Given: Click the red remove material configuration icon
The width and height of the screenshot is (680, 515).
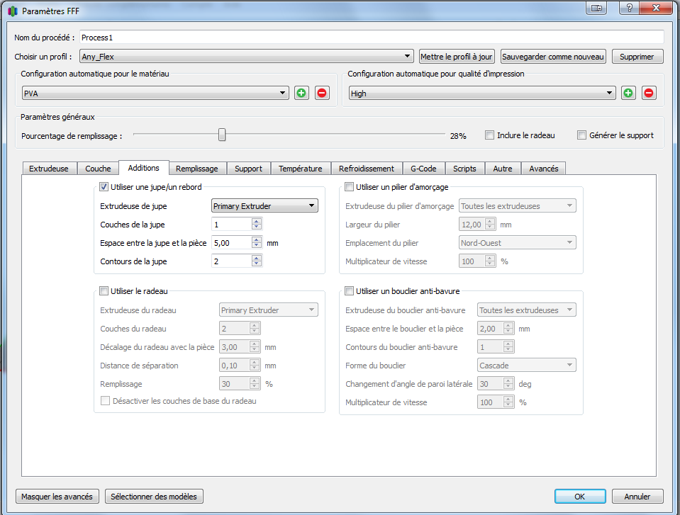Looking at the screenshot, I should (322, 93).
